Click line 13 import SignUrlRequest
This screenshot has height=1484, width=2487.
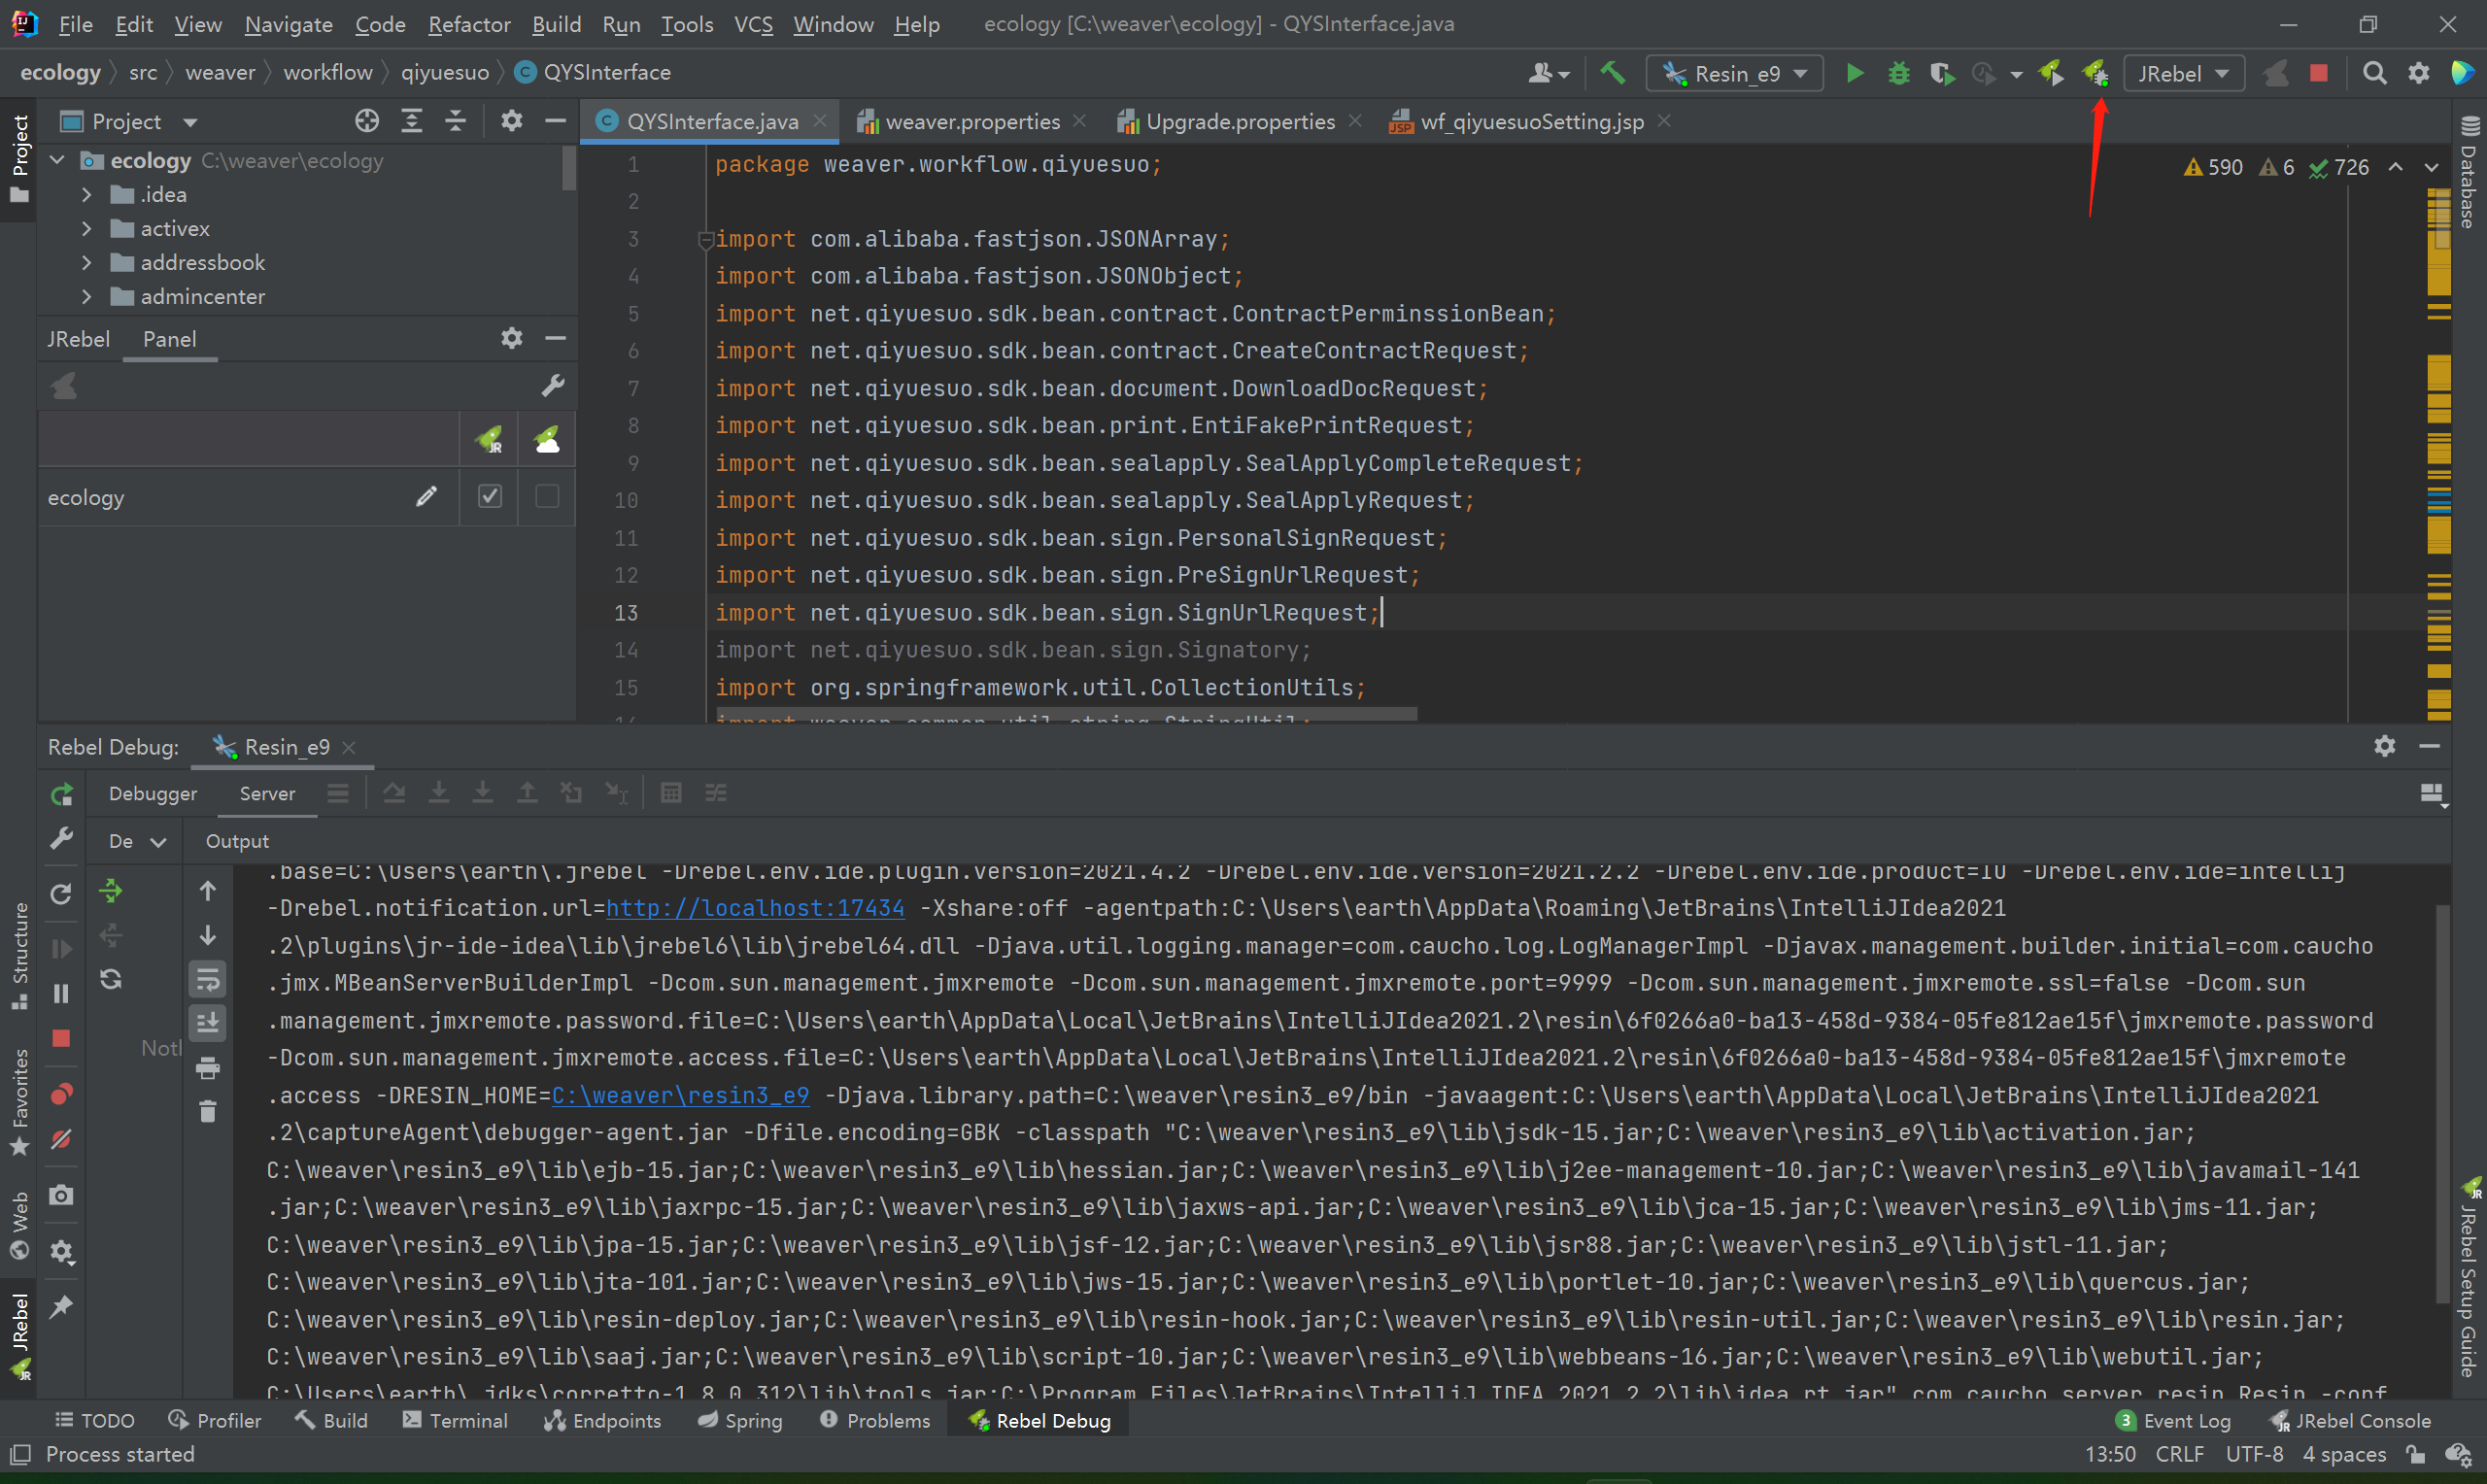click(x=1046, y=613)
